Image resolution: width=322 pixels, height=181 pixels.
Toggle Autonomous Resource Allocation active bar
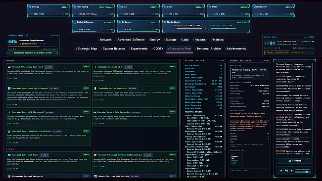33,53
